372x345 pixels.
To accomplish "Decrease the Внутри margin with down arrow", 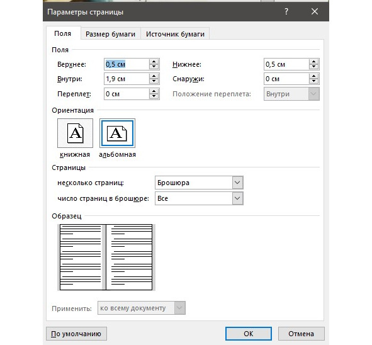I will point(154,81).
